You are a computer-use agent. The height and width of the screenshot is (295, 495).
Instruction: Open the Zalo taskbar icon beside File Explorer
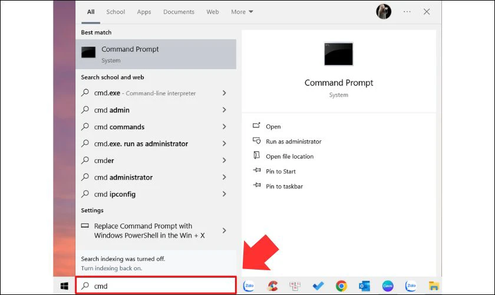[x=411, y=286]
